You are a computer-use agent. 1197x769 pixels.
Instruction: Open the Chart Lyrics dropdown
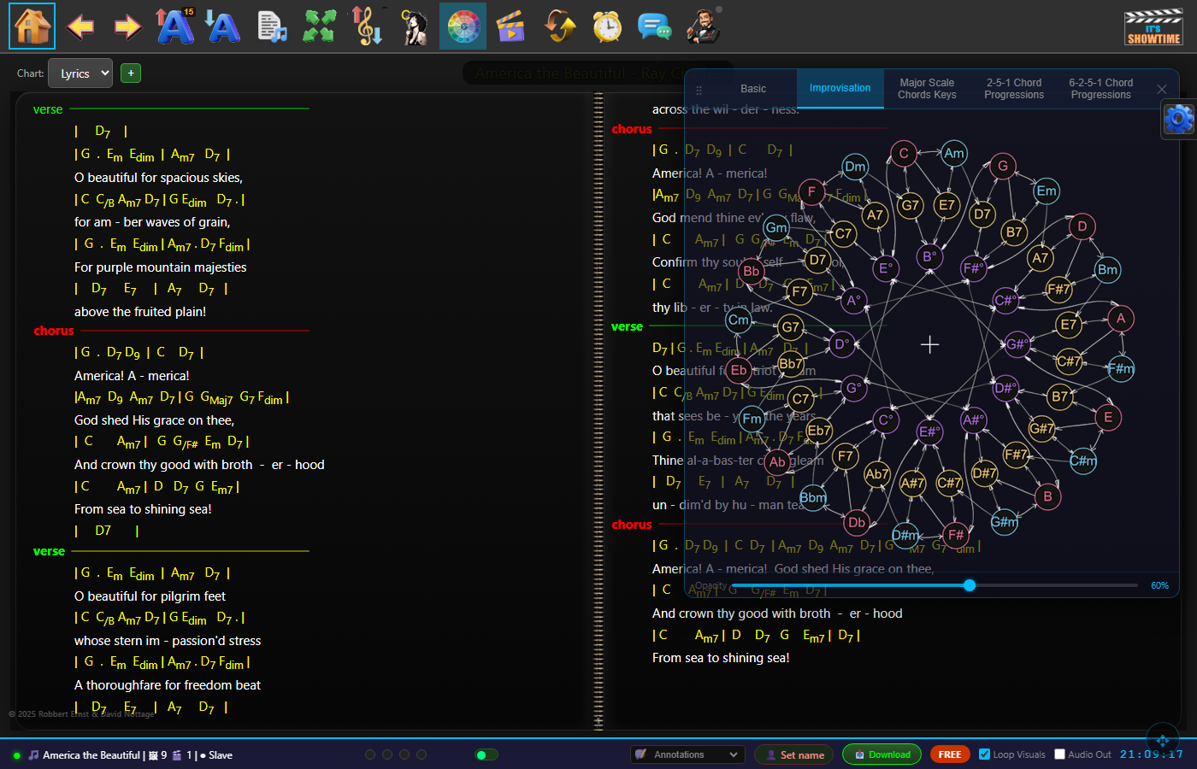point(80,73)
